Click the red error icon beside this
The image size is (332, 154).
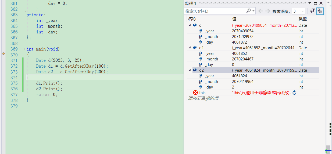click(x=195, y=93)
